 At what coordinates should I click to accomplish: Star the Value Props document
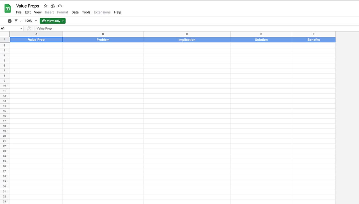coord(46,6)
